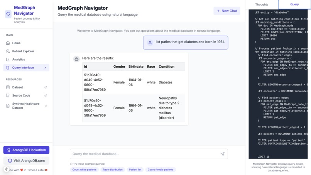Click external-link icon next to Source Code
Viewport: 311px width, 175px height.
(x=46, y=95)
